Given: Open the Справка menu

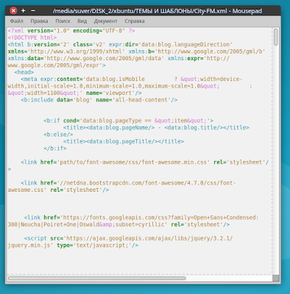Looking at the screenshot, I should [x=135, y=21].
